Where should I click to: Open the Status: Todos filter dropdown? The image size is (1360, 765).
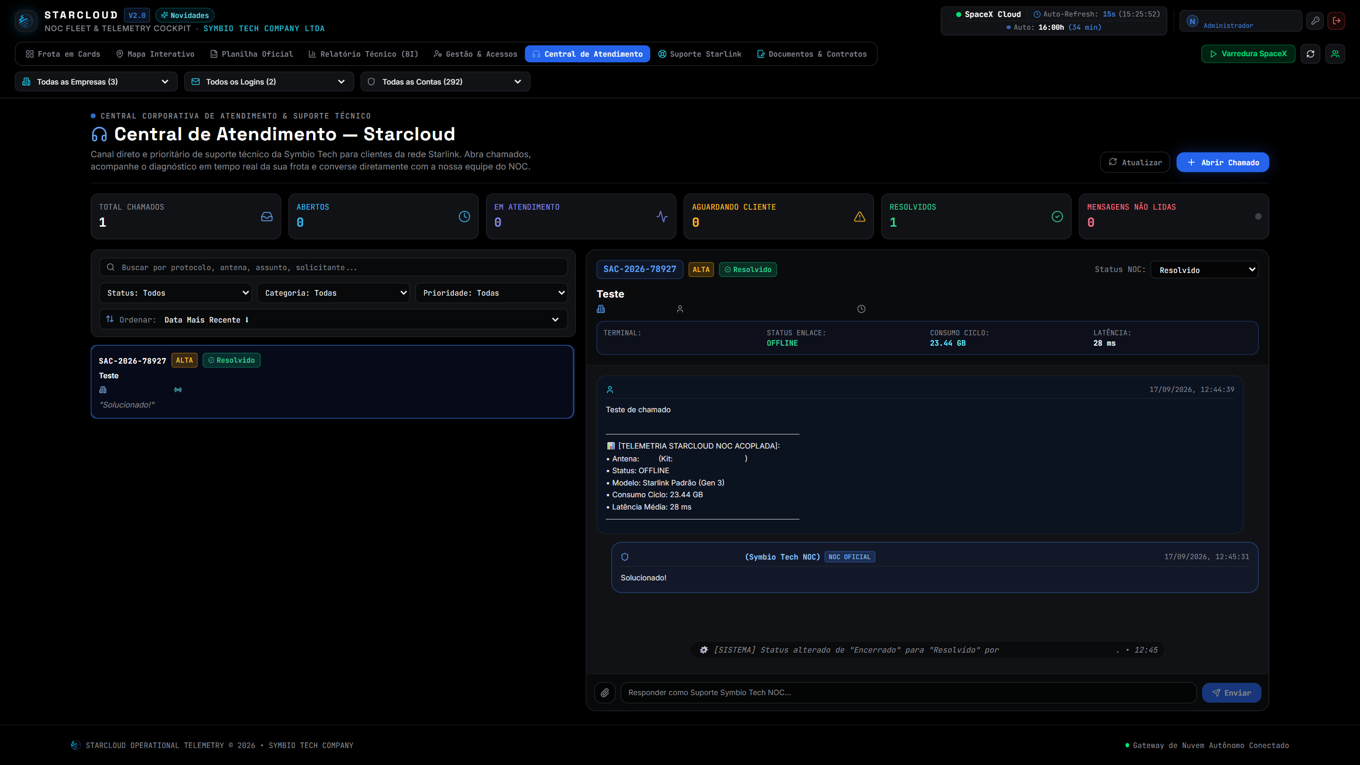pos(175,293)
